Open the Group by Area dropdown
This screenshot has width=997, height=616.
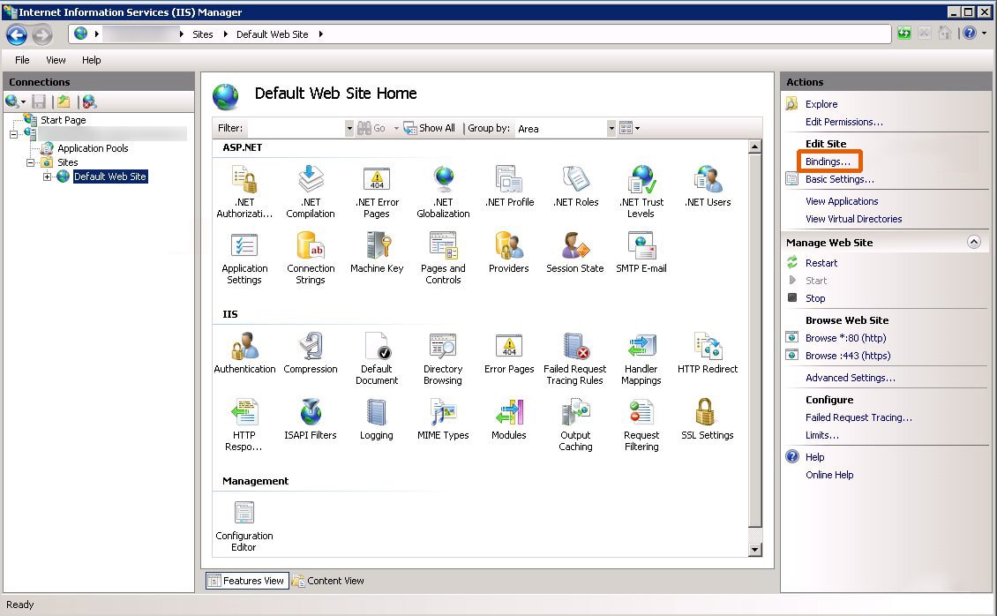[611, 129]
